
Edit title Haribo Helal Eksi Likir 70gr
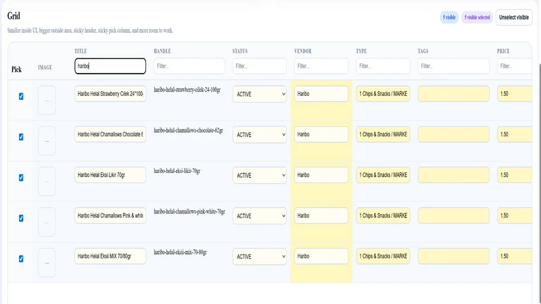click(110, 175)
